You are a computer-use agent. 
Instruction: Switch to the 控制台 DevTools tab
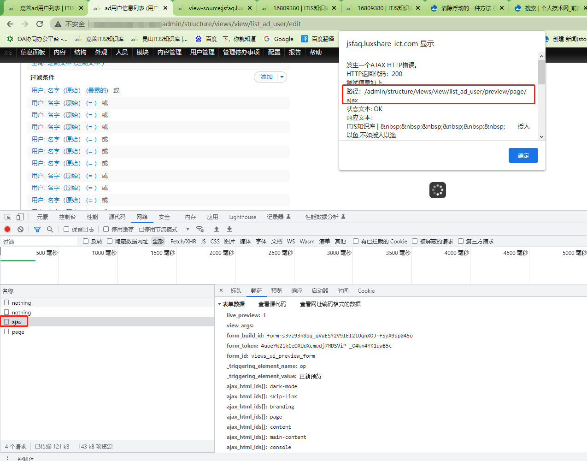pyautogui.click(x=67, y=217)
